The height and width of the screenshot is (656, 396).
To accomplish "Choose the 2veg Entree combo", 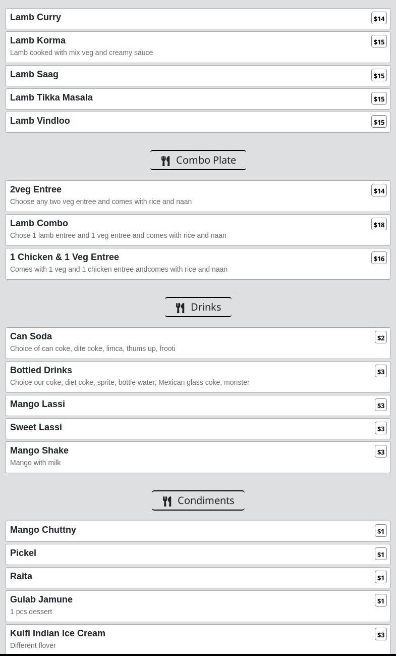I will [x=36, y=189].
